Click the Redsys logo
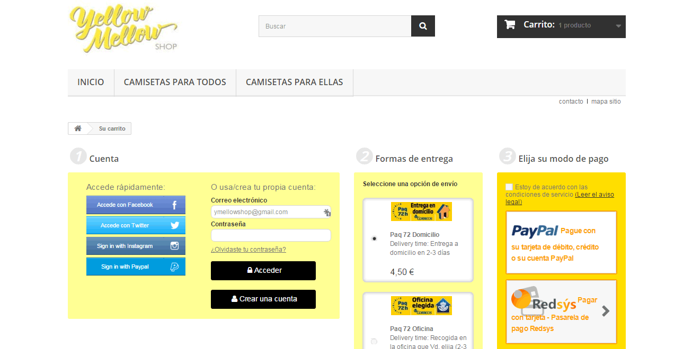692x349 pixels. click(x=543, y=300)
